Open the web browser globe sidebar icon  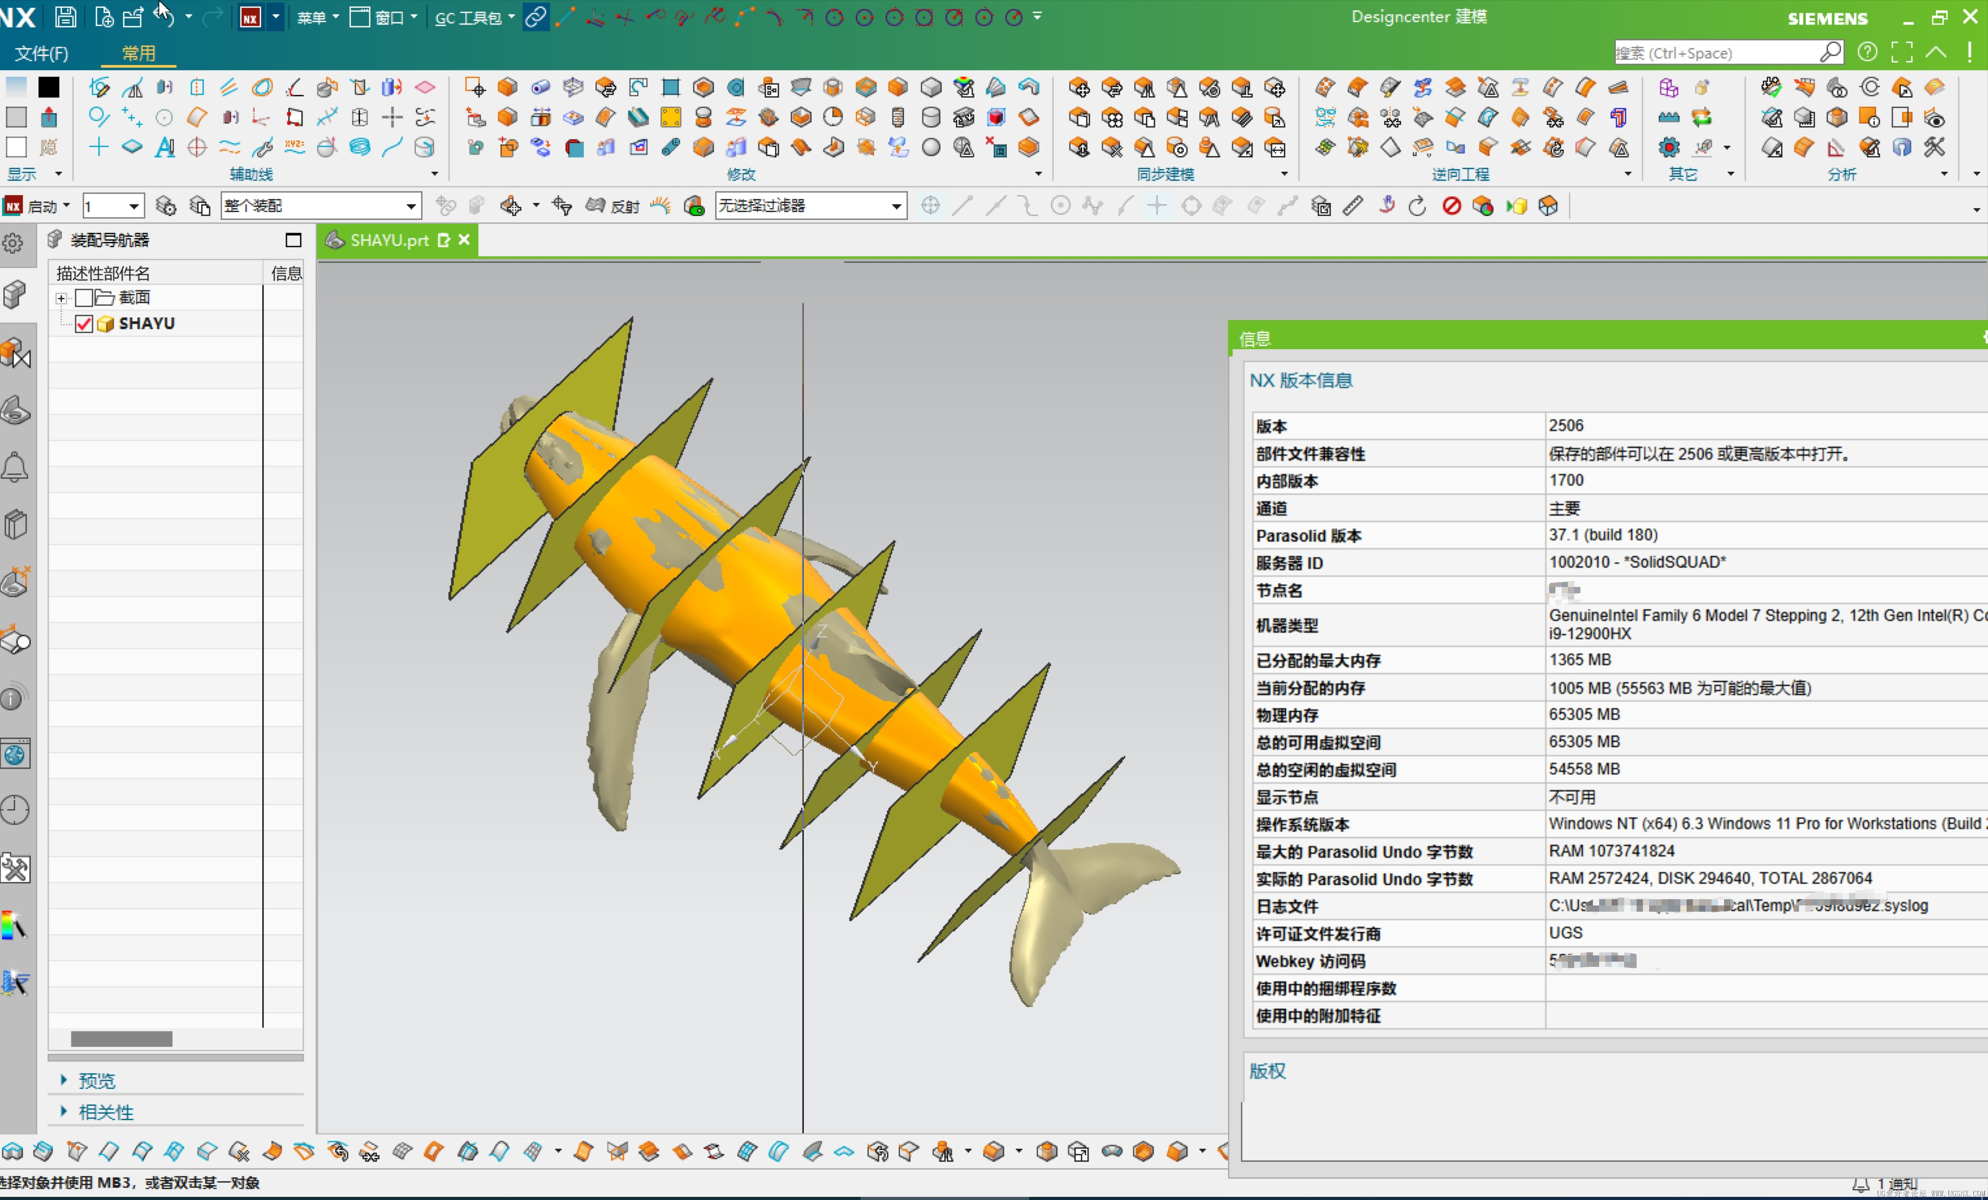(x=16, y=754)
